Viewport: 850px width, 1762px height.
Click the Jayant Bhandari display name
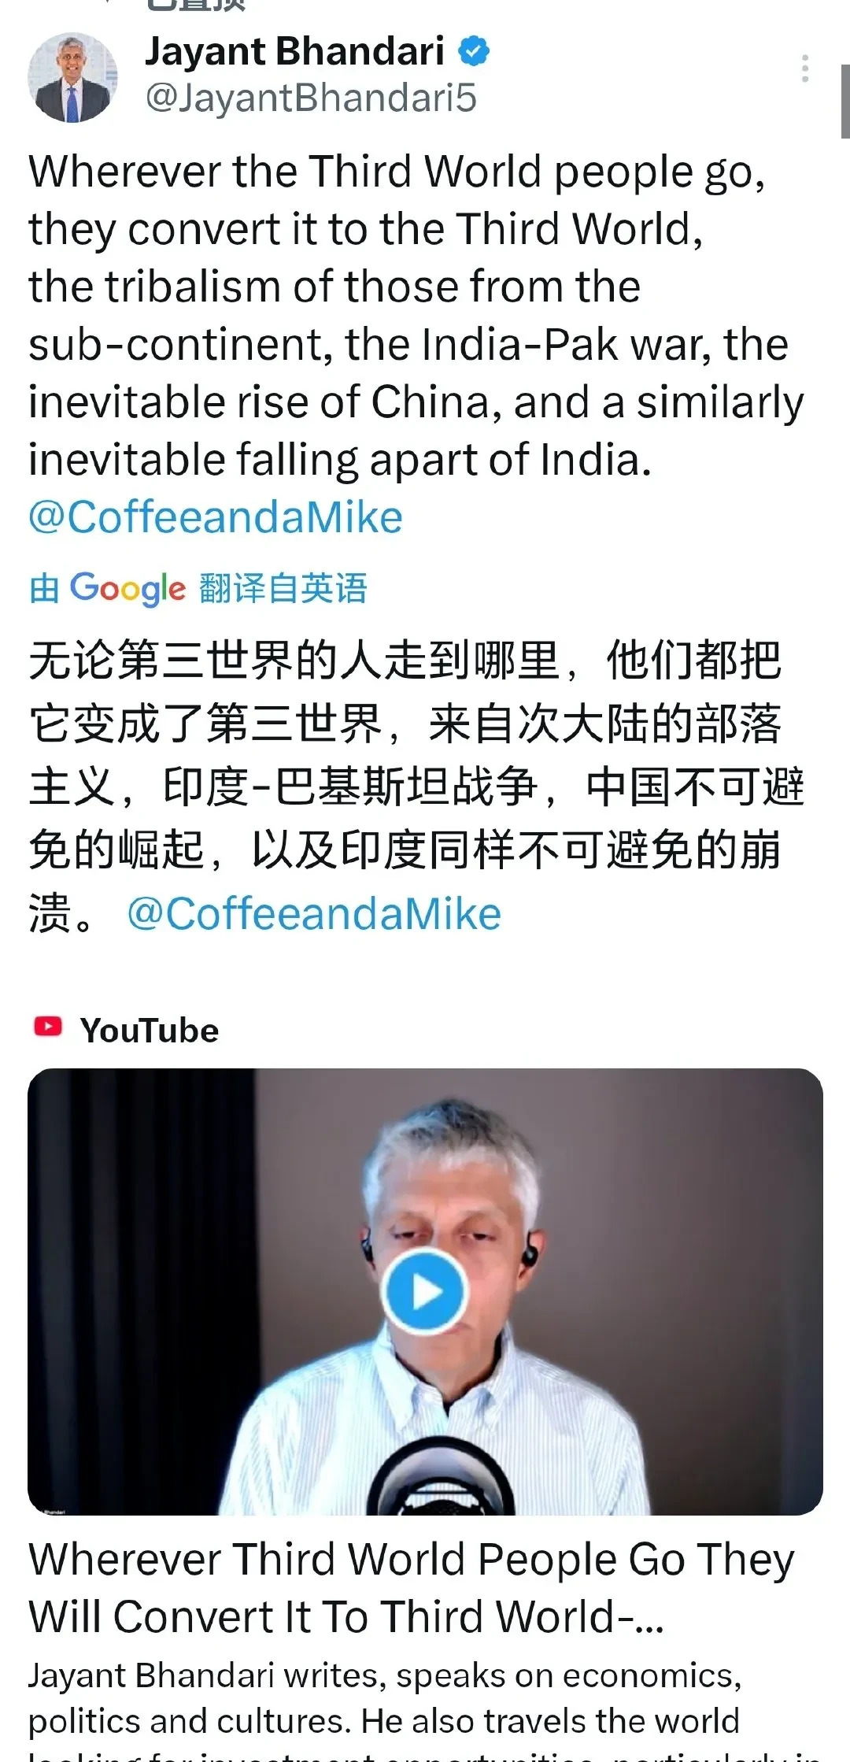pos(295,51)
